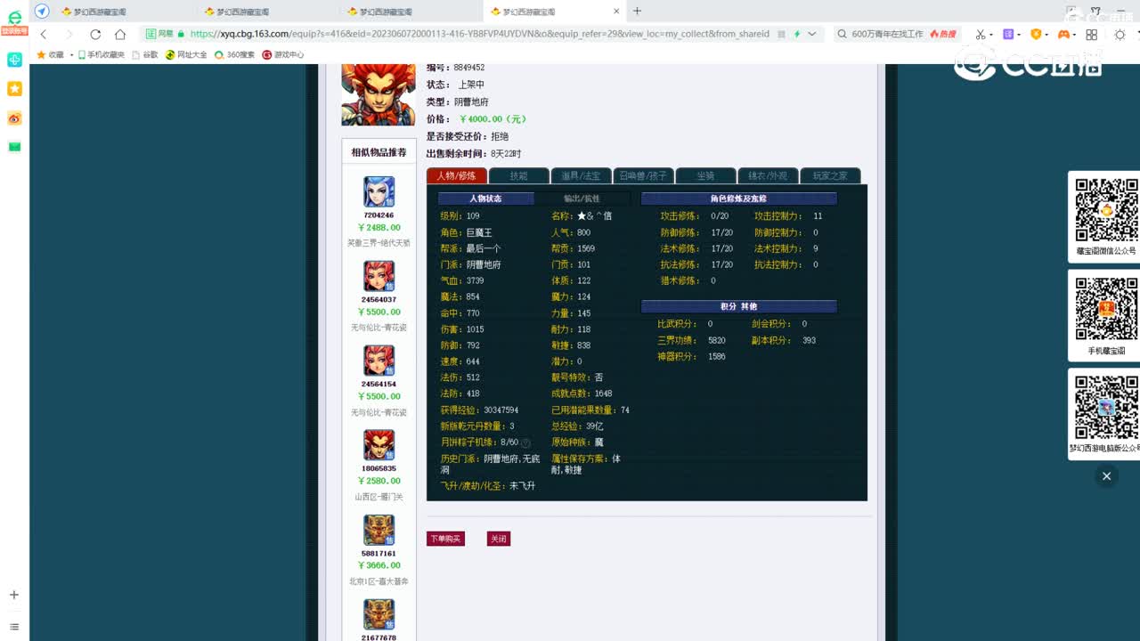This screenshot has width=1140, height=641.
Task: Click the 关闭 button
Action: pyautogui.click(x=498, y=539)
